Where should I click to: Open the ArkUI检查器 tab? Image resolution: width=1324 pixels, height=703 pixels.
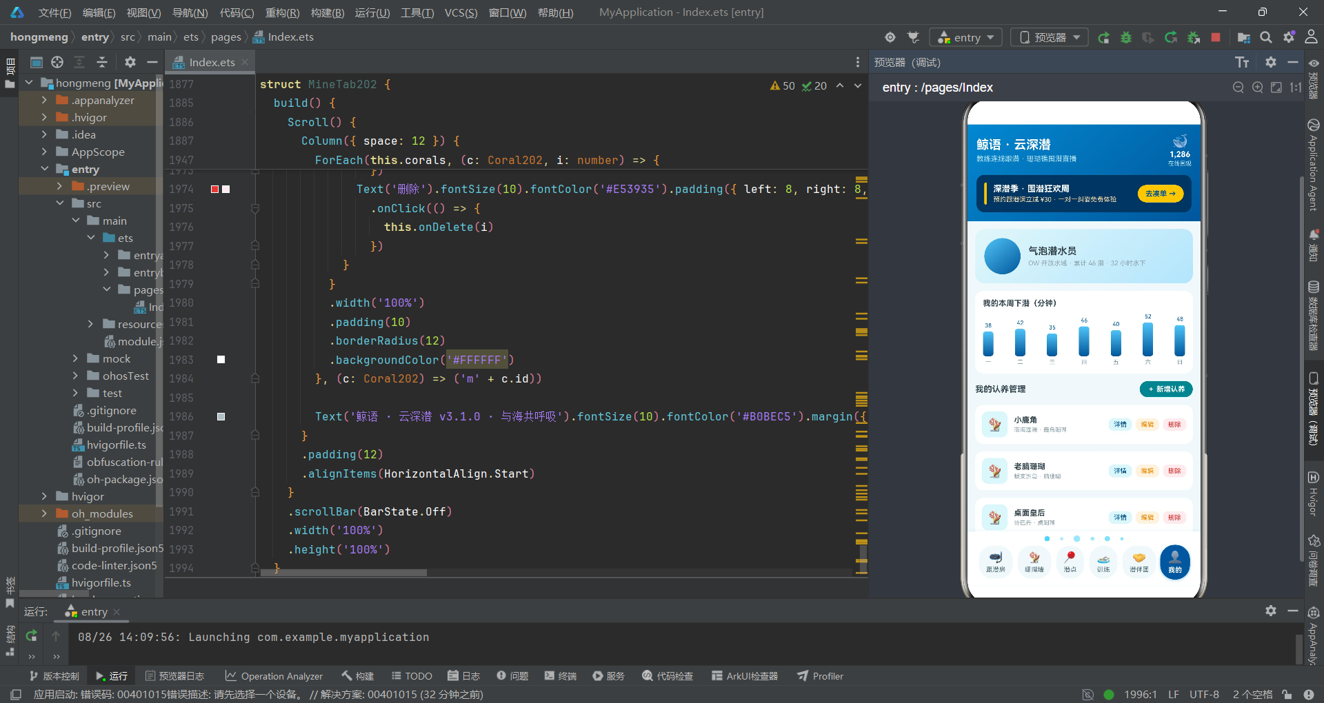click(745, 676)
